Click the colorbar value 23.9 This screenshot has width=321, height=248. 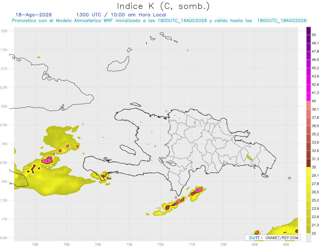[x=316, y=209]
